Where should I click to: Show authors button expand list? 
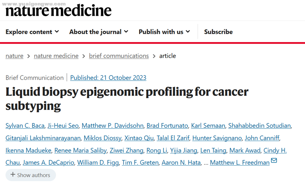tap(31, 175)
